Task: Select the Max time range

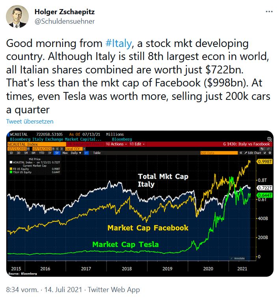Action: [x=65, y=153]
